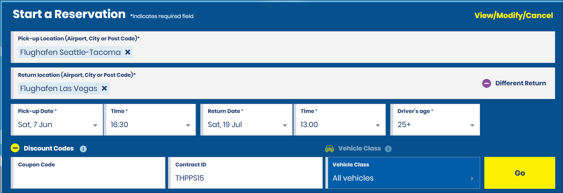Click the Pick-up Location input area

(x=319, y=52)
